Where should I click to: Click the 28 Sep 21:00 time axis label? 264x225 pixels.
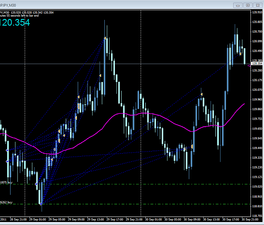click(x=18, y=220)
